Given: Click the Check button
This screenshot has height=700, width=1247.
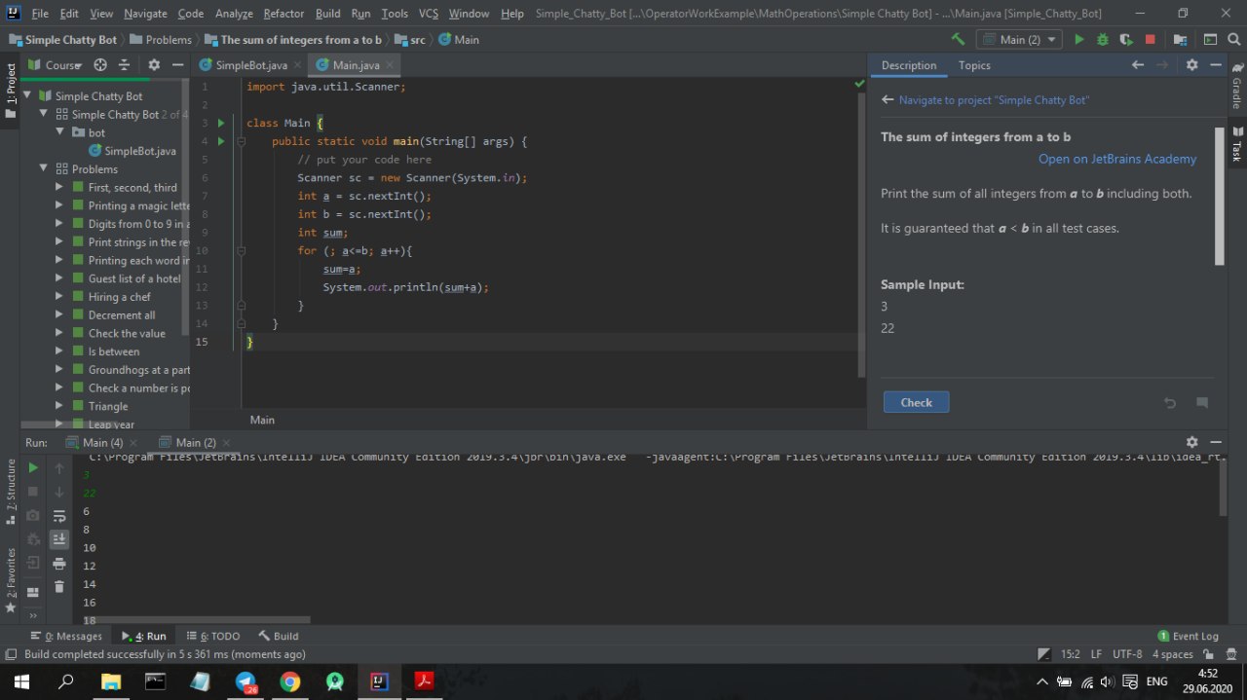Looking at the screenshot, I should click(x=916, y=402).
